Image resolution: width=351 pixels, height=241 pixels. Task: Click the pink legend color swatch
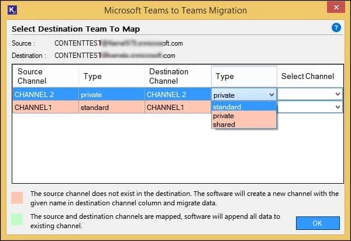(x=17, y=198)
